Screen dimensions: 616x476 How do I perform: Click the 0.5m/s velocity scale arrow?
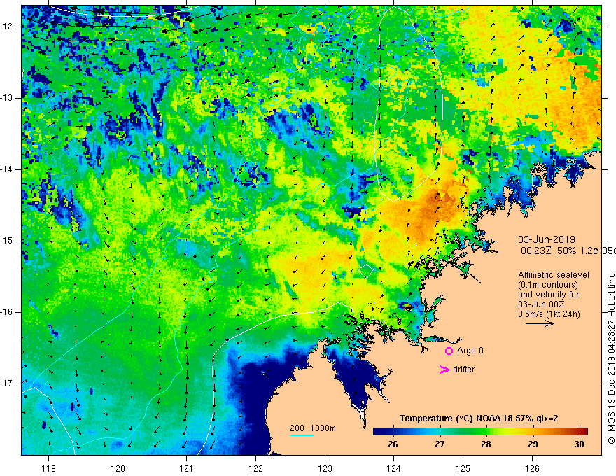540,323
